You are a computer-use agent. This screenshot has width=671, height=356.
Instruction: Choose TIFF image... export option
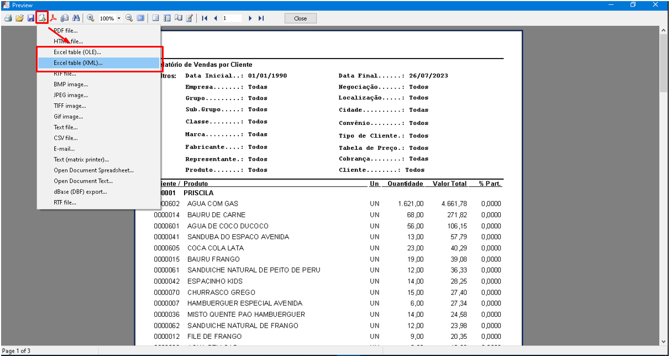(x=70, y=106)
